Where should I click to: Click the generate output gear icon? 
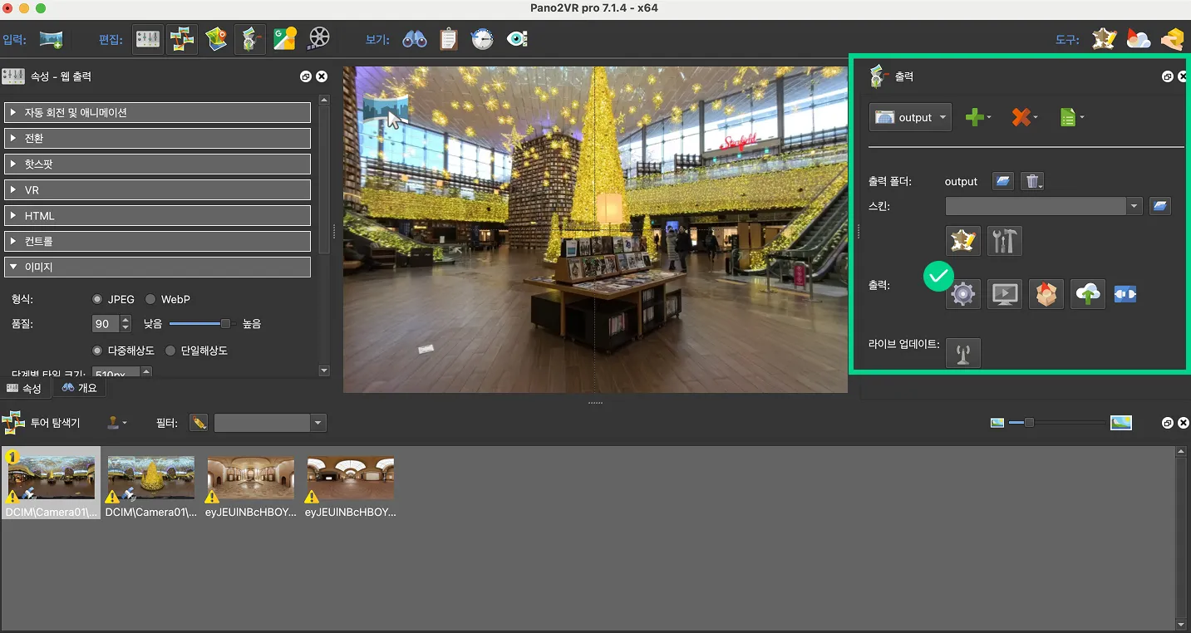(x=962, y=294)
